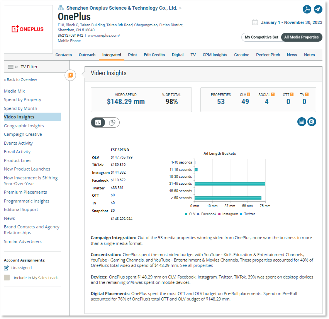Viewport: 329px width, 319px height.
Task: Open the Notes tab
Action: tap(309, 55)
